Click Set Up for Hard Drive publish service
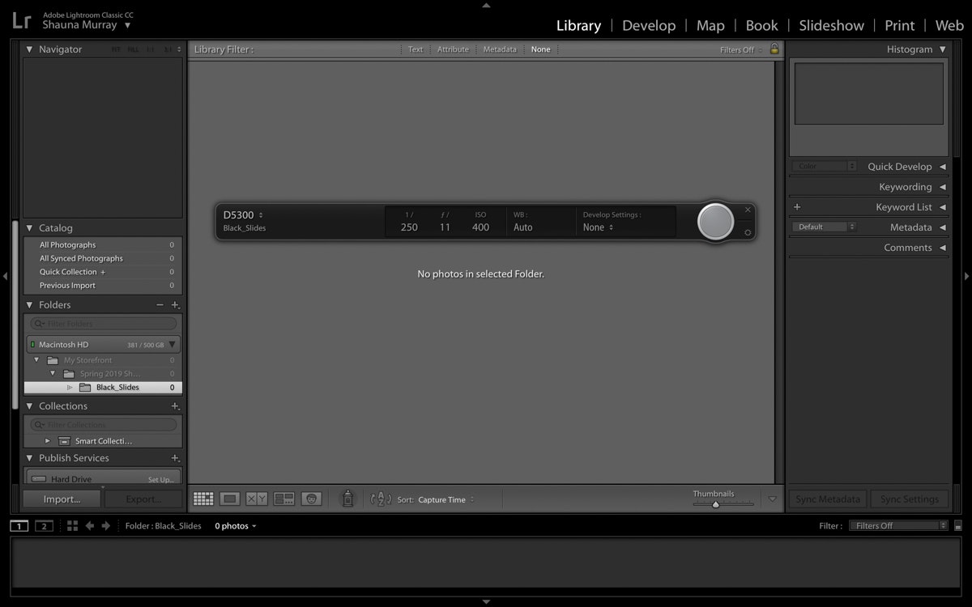This screenshot has height=607, width=972. [160, 479]
